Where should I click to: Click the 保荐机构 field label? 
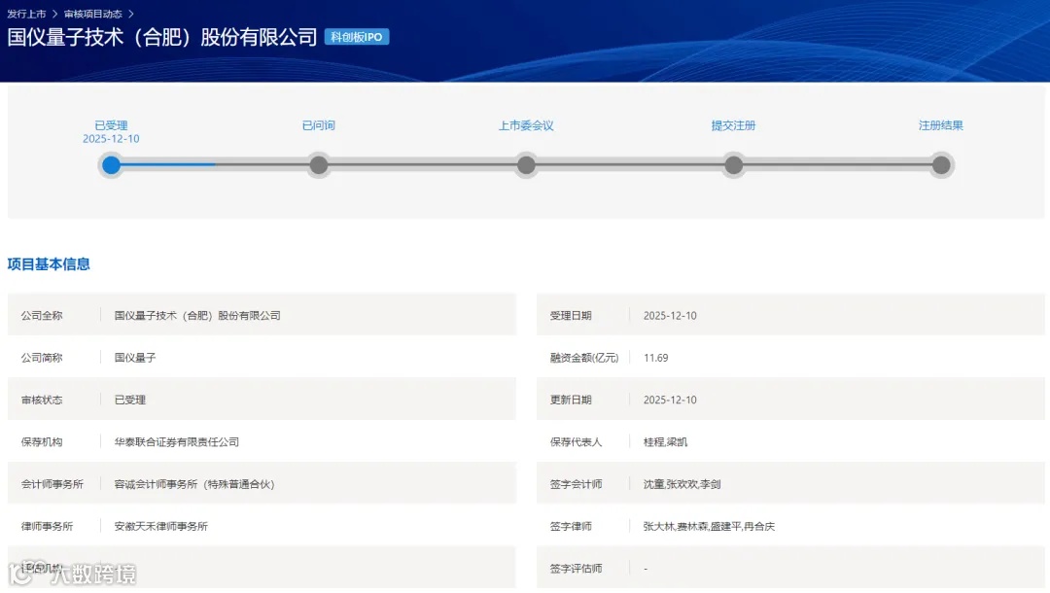pyautogui.click(x=42, y=441)
